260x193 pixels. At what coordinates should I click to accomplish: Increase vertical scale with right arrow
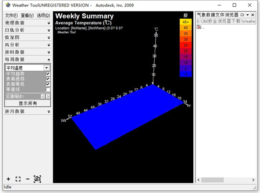click(48, 96)
